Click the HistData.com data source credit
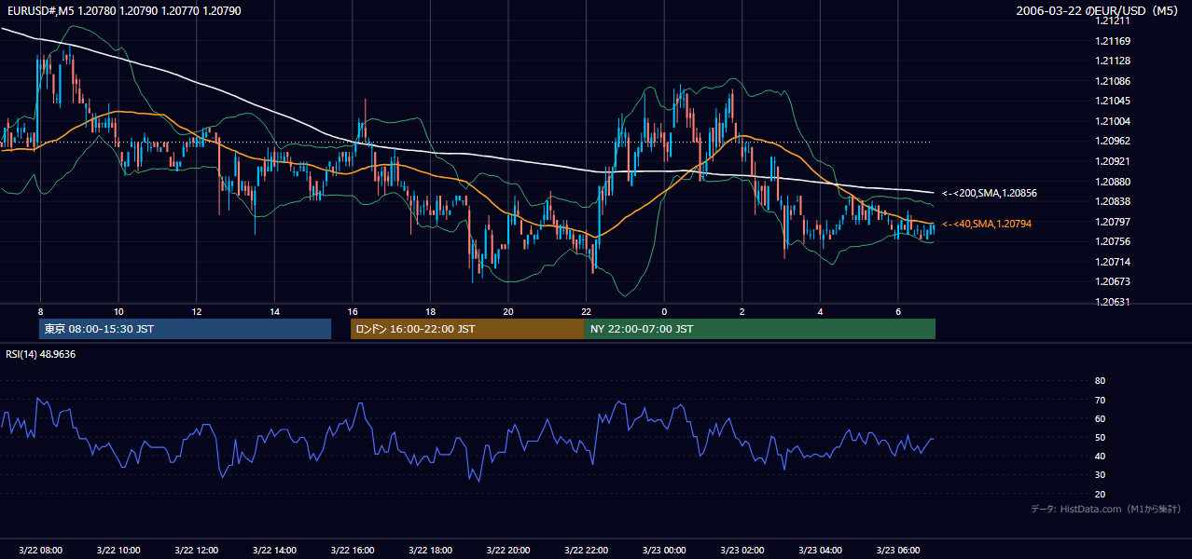The image size is (1192, 559). point(1105,509)
